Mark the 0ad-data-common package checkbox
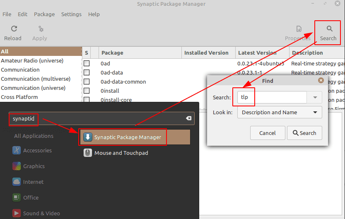The image size is (345, 219). point(87,82)
